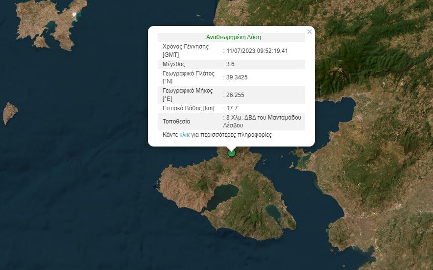Click the 'Γεωγραφικό Πλάτος [°N]' label
Screen dimensions: 433x270
point(189,77)
